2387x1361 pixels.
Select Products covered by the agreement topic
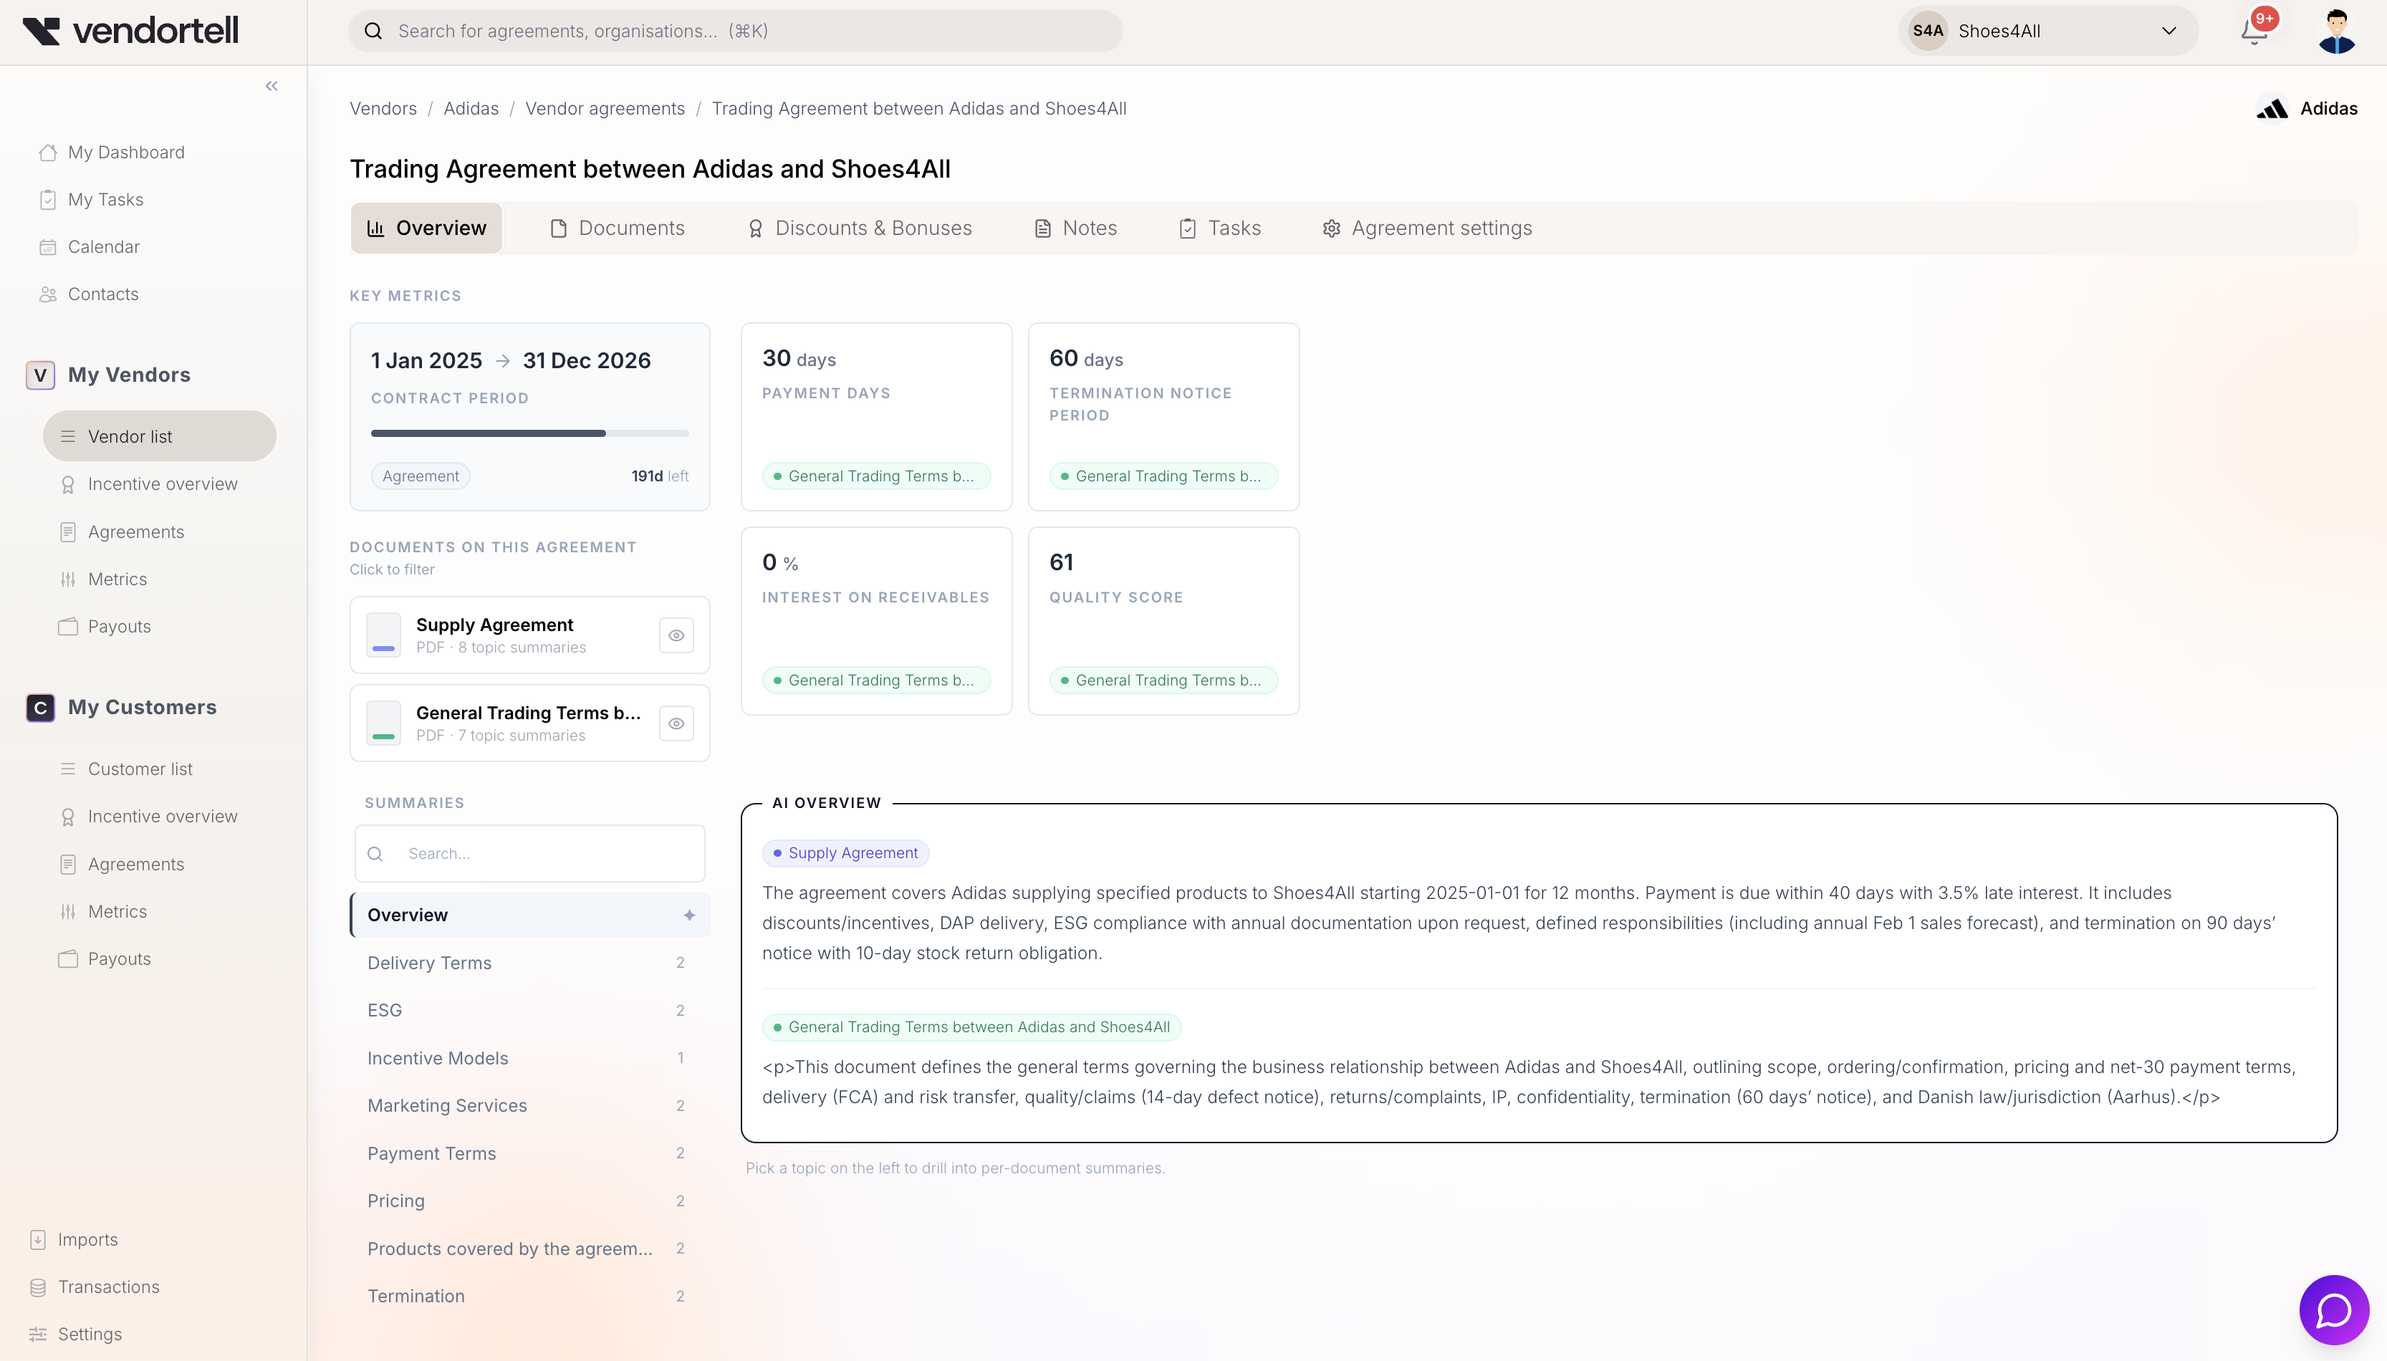pos(530,1249)
